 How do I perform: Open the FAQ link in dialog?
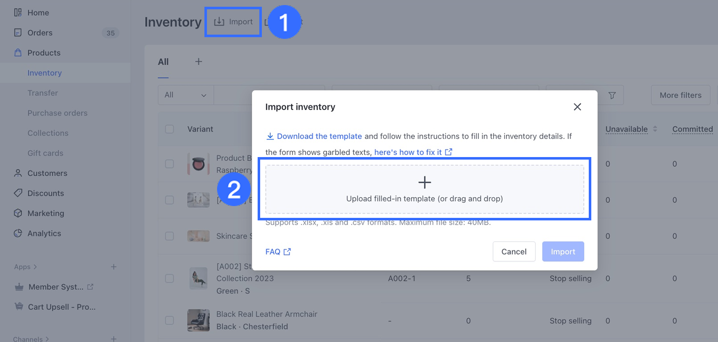click(x=278, y=252)
